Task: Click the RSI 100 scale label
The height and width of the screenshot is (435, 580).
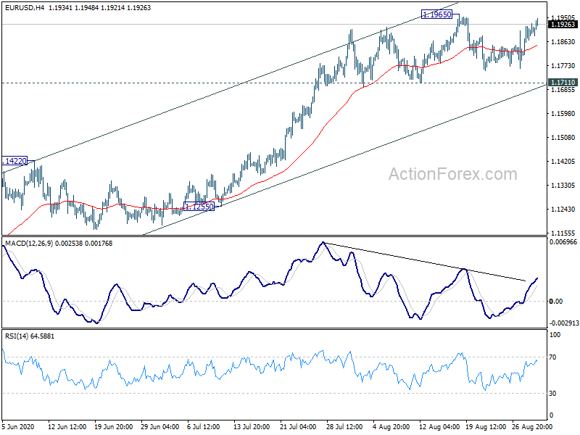Action: click(x=555, y=335)
